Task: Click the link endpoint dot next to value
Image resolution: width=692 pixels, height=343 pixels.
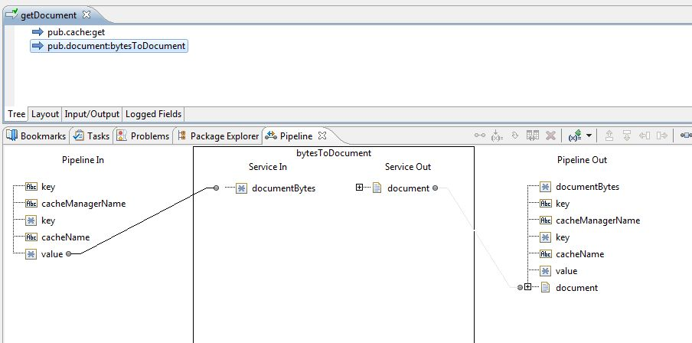Action: (x=68, y=254)
